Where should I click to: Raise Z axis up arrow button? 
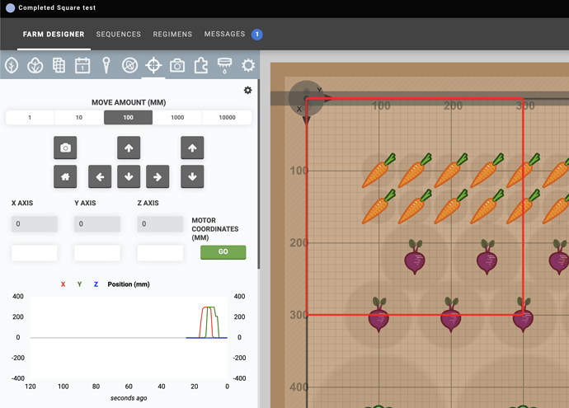point(192,148)
